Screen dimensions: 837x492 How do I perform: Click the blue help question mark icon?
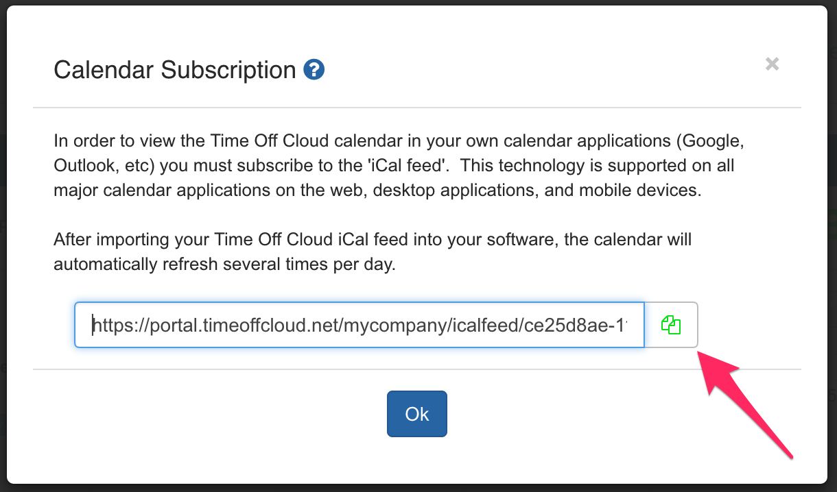click(x=314, y=70)
